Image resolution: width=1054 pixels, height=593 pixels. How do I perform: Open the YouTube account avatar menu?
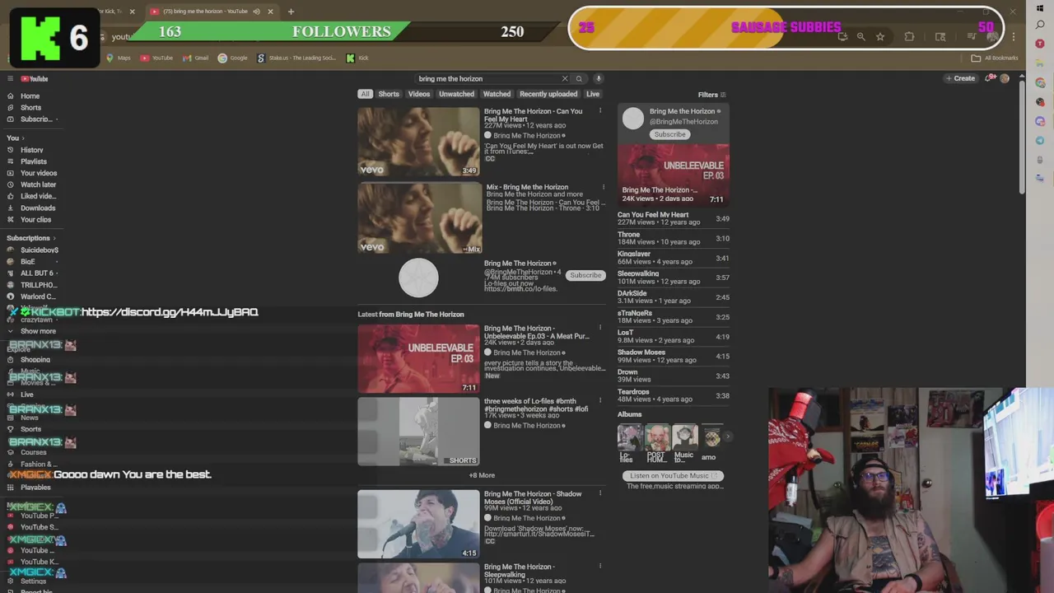click(x=1005, y=78)
